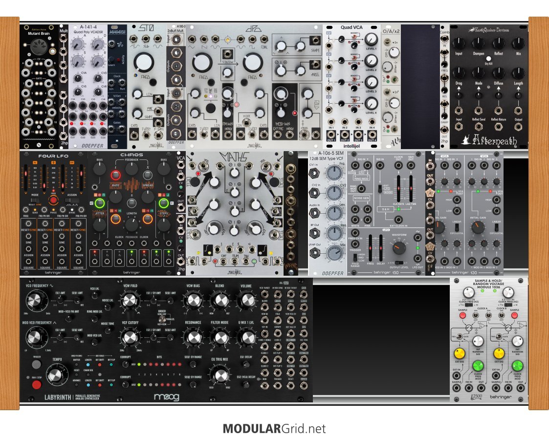Select the Blend knob on Labyrinth
Image resolution: width=549 pixels, height=439 pixels.
[220, 300]
